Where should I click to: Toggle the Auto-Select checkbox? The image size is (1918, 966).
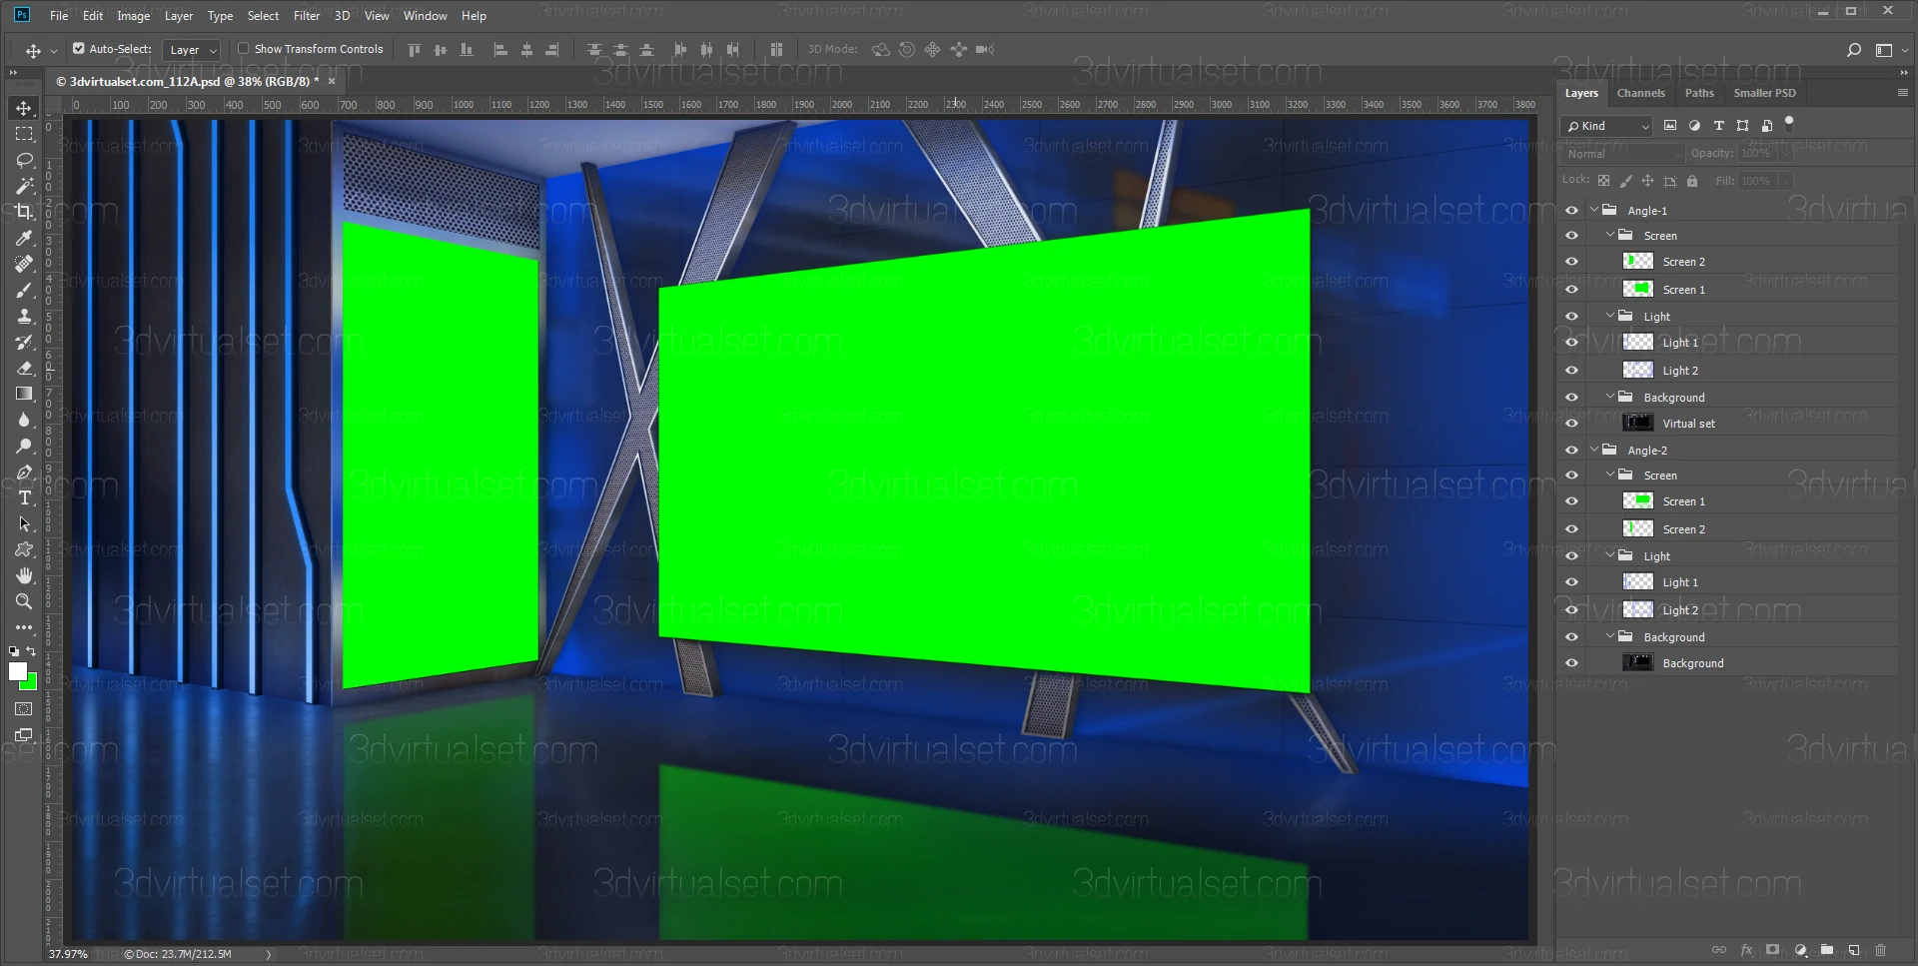coord(79,48)
